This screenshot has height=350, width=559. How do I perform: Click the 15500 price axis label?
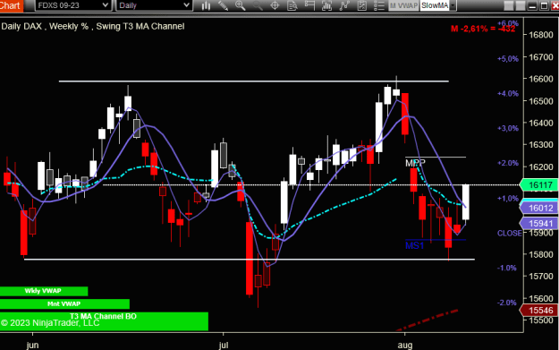(541, 320)
